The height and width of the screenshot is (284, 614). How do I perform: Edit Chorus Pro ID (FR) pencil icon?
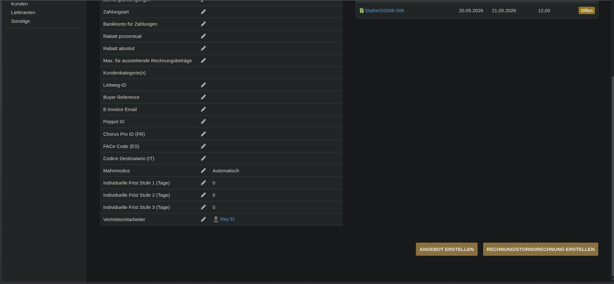pyautogui.click(x=203, y=134)
